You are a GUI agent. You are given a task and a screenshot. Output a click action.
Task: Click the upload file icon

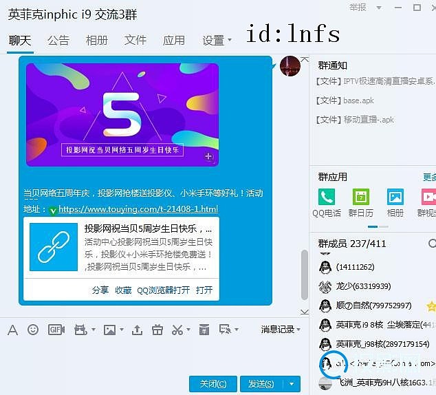click(137, 330)
